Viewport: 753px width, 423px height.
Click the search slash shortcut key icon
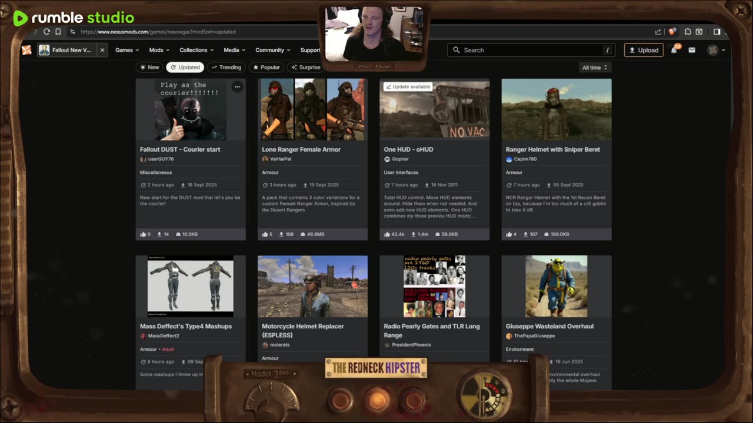tap(607, 50)
